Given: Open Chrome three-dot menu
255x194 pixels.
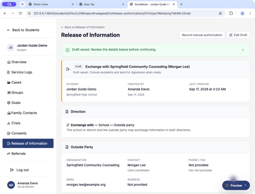Looking at the screenshot, I should (x=250, y=13).
